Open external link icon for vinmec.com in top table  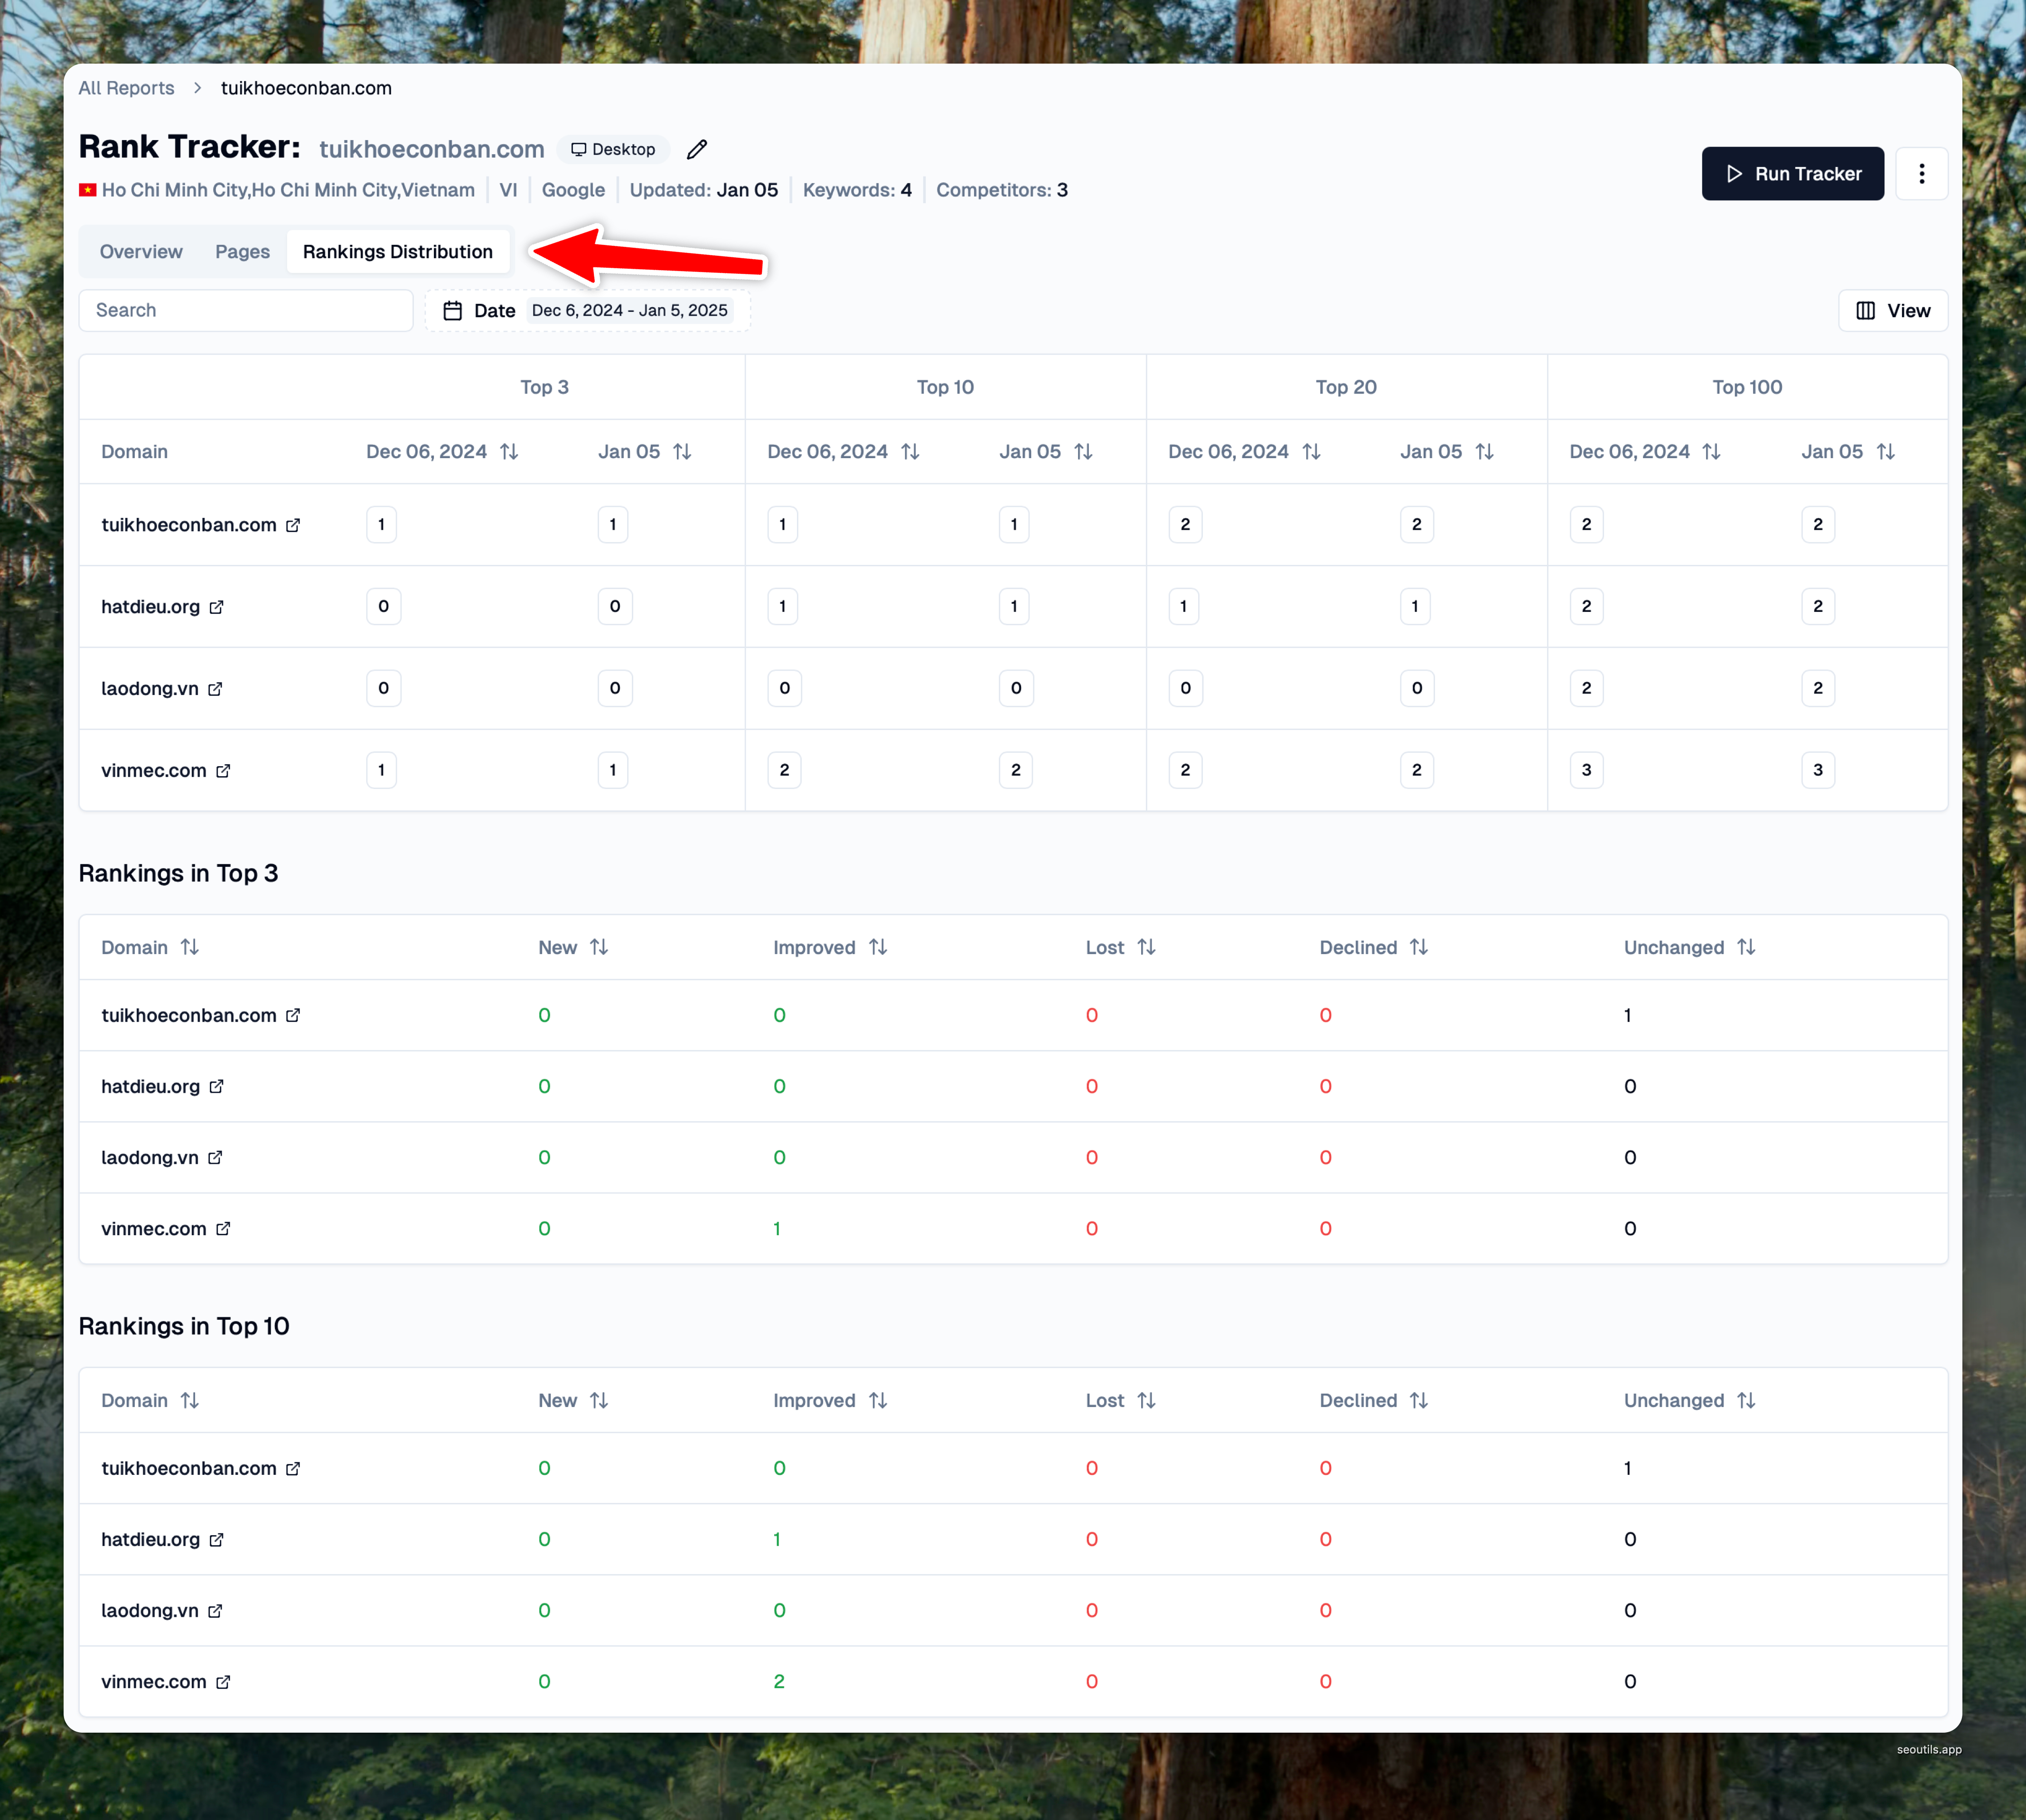[223, 771]
